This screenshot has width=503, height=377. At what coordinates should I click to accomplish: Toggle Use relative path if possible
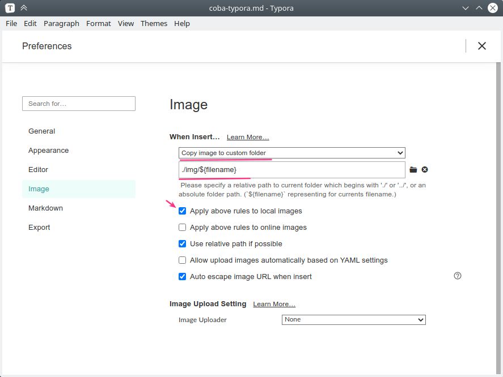[183, 244]
